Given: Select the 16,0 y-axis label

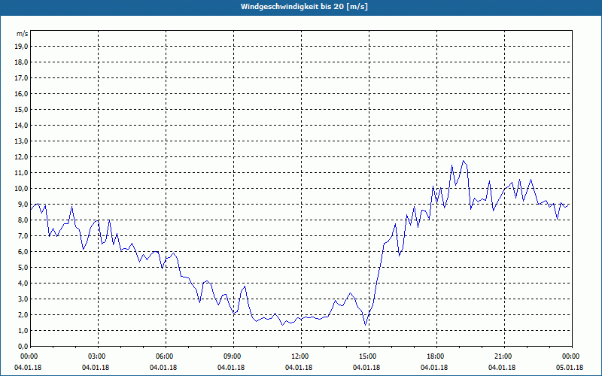Looking at the screenshot, I should click(x=21, y=93).
